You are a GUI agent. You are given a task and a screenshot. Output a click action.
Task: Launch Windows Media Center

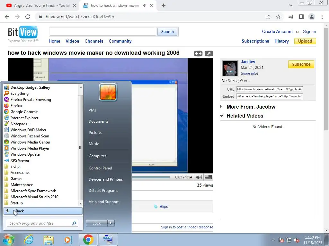pyautogui.click(x=30, y=142)
